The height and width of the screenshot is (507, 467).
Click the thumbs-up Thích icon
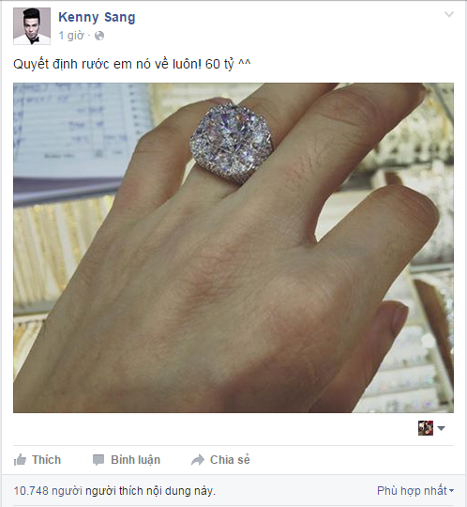(x=20, y=460)
